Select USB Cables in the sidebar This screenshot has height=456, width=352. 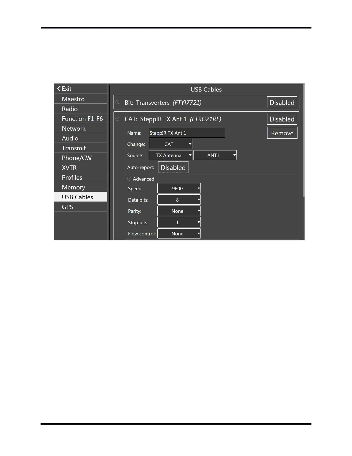pyautogui.click(x=81, y=197)
